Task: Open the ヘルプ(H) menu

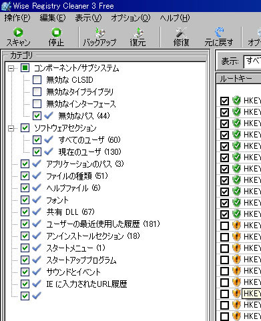Action: tap(175, 18)
